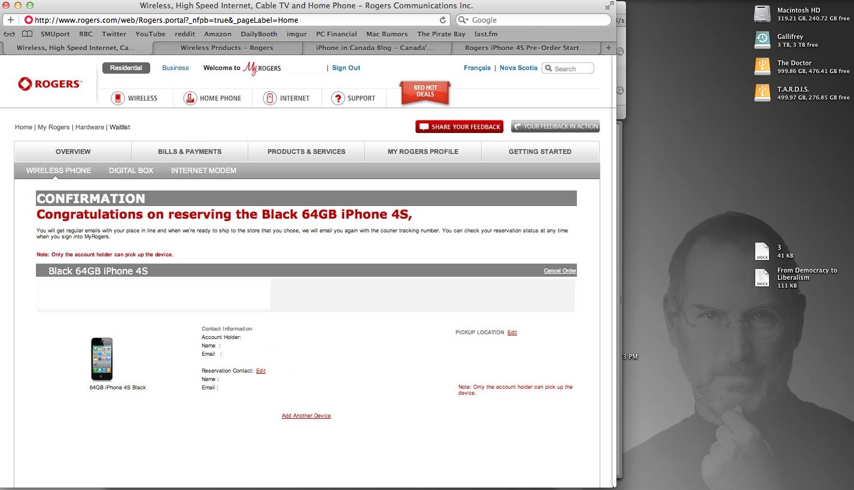Open Gallifrey Time Machine drive
The width and height of the screenshot is (854, 490).
coord(762,40)
